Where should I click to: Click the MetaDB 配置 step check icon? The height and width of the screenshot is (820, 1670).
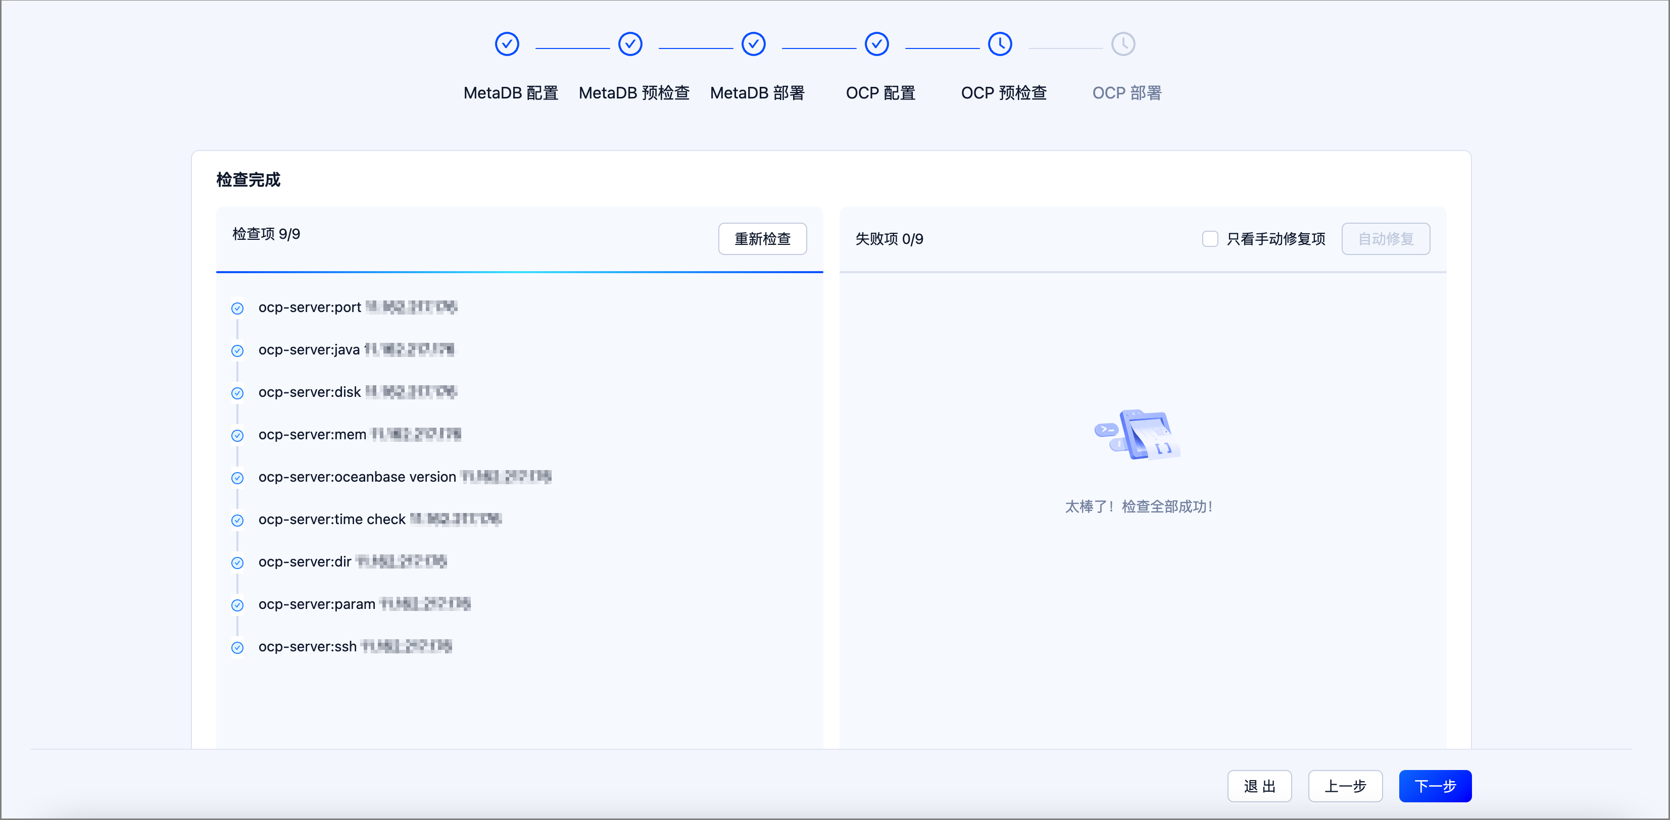pyautogui.click(x=507, y=44)
